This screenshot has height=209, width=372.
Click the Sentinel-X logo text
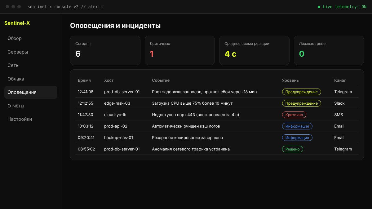click(17, 23)
